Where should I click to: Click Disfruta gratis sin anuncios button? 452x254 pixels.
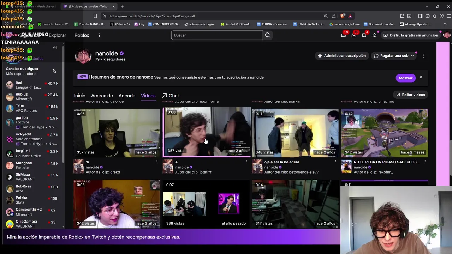tap(410, 35)
